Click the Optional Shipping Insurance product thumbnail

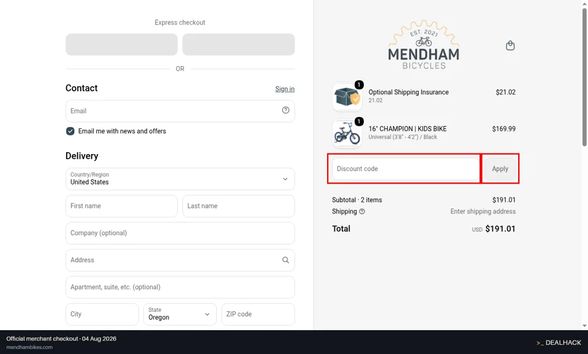coord(347,97)
